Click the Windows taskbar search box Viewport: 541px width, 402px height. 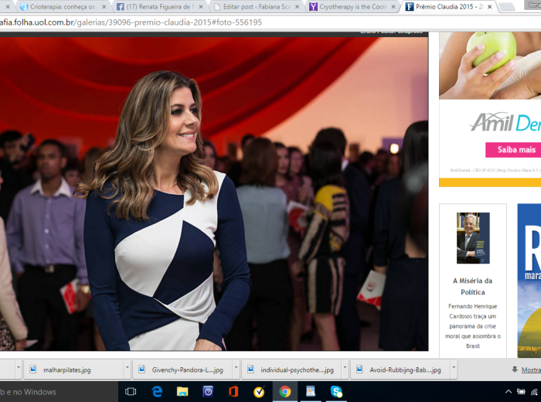tap(59, 392)
